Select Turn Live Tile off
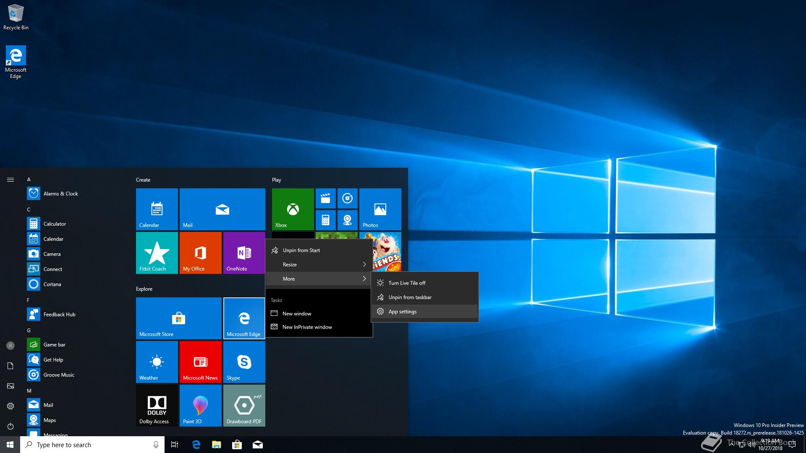 [x=425, y=283]
